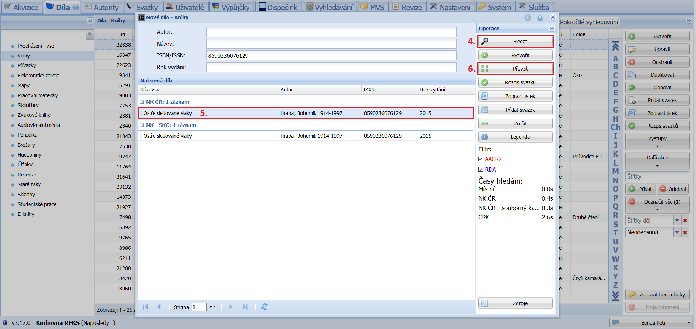
Task: Jump to the top of the alphabet index
Action: click(615, 46)
